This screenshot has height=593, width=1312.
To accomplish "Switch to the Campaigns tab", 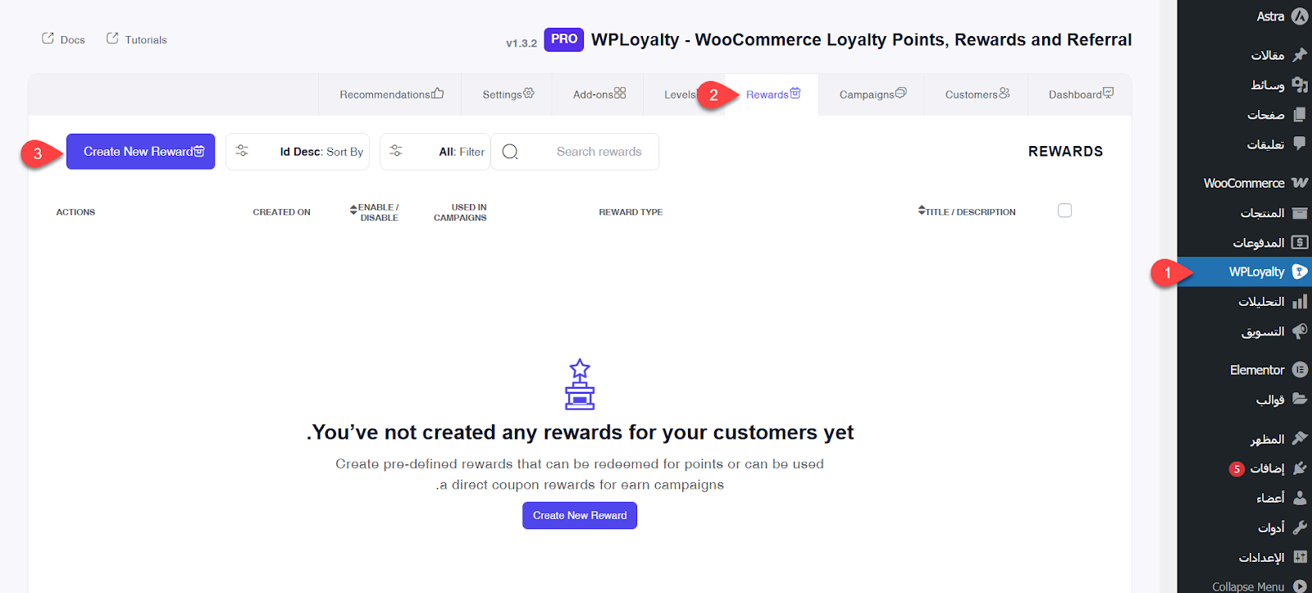I will (x=872, y=94).
